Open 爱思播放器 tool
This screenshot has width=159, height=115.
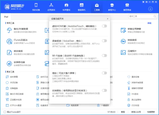coord(43,94)
